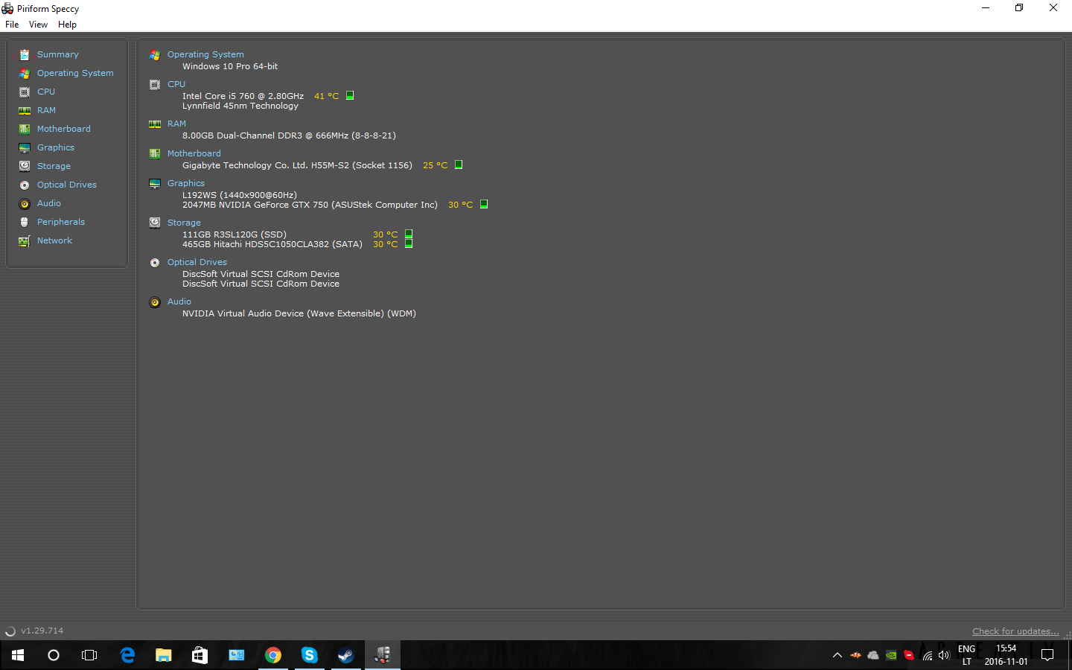The height and width of the screenshot is (670, 1072).
Task: Select Summary in the sidebar
Action: 58,54
